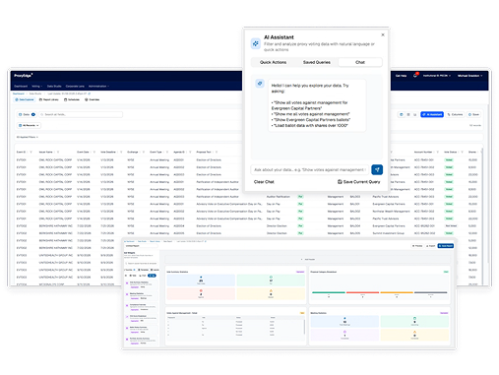Switch to the list view icon
The image size is (499, 375).
(408, 114)
